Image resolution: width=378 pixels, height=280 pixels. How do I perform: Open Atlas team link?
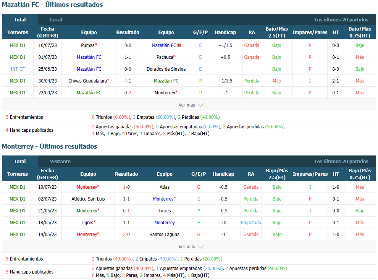(165, 187)
